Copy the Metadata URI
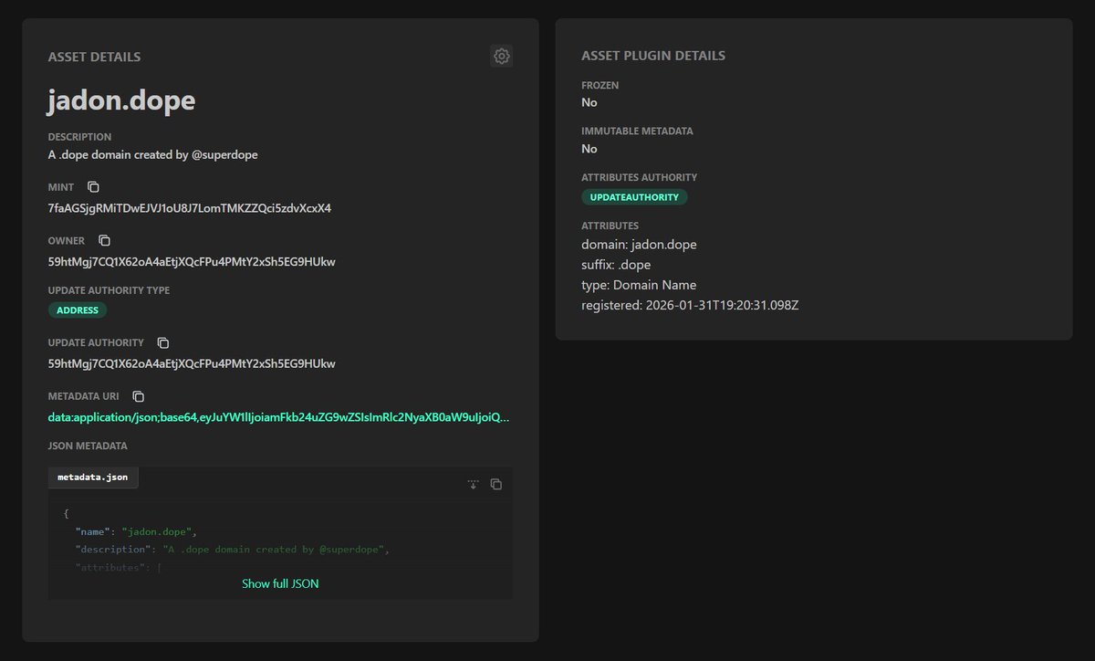Viewport: 1095px width, 661px height. 138,396
